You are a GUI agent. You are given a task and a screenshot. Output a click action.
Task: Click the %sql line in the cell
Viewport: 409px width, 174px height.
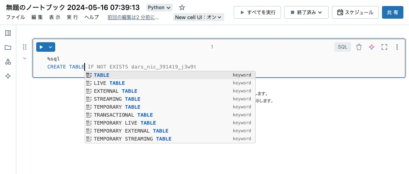pos(54,59)
